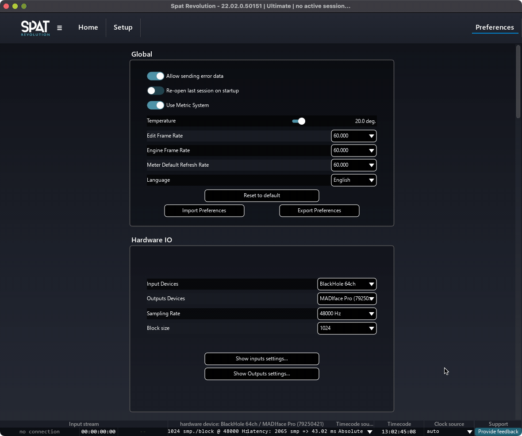Open Show inputs settings dialog

261,359
